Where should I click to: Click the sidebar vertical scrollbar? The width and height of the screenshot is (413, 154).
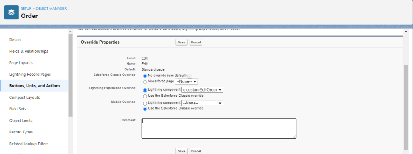pyautogui.click(x=70, y=75)
